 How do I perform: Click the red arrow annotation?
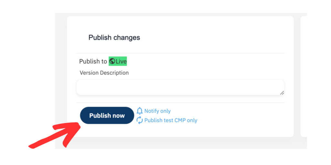(55, 135)
